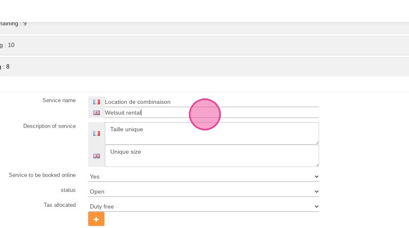Focus the English service name field
409x228 pixels.
coord(212,113)
